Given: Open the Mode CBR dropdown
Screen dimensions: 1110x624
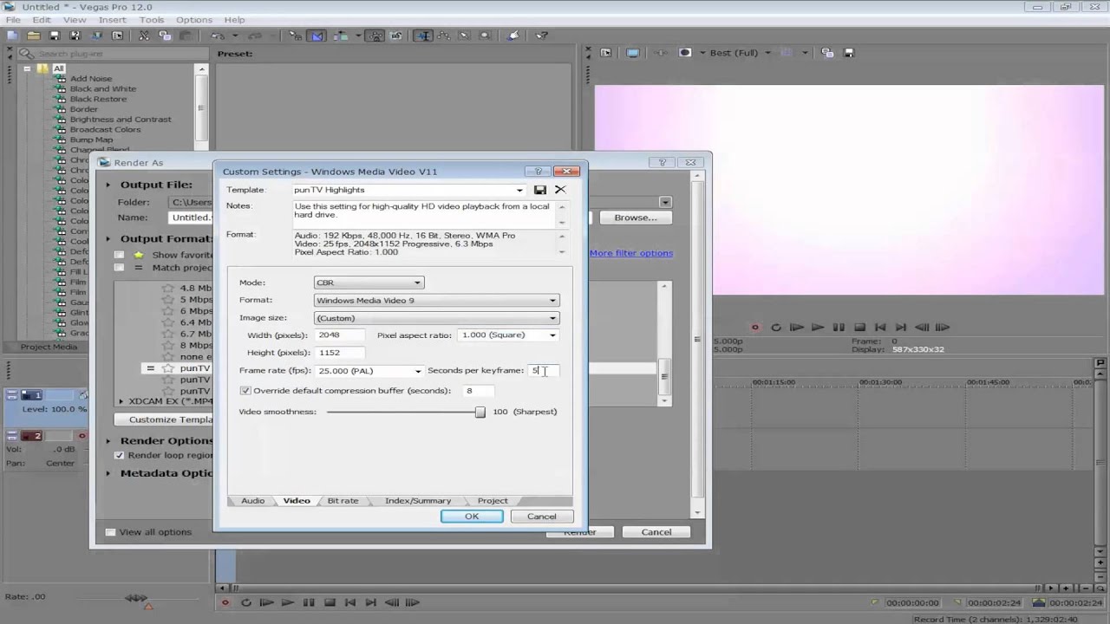Looking at the screenshot, I should click(x=369, y=283).
